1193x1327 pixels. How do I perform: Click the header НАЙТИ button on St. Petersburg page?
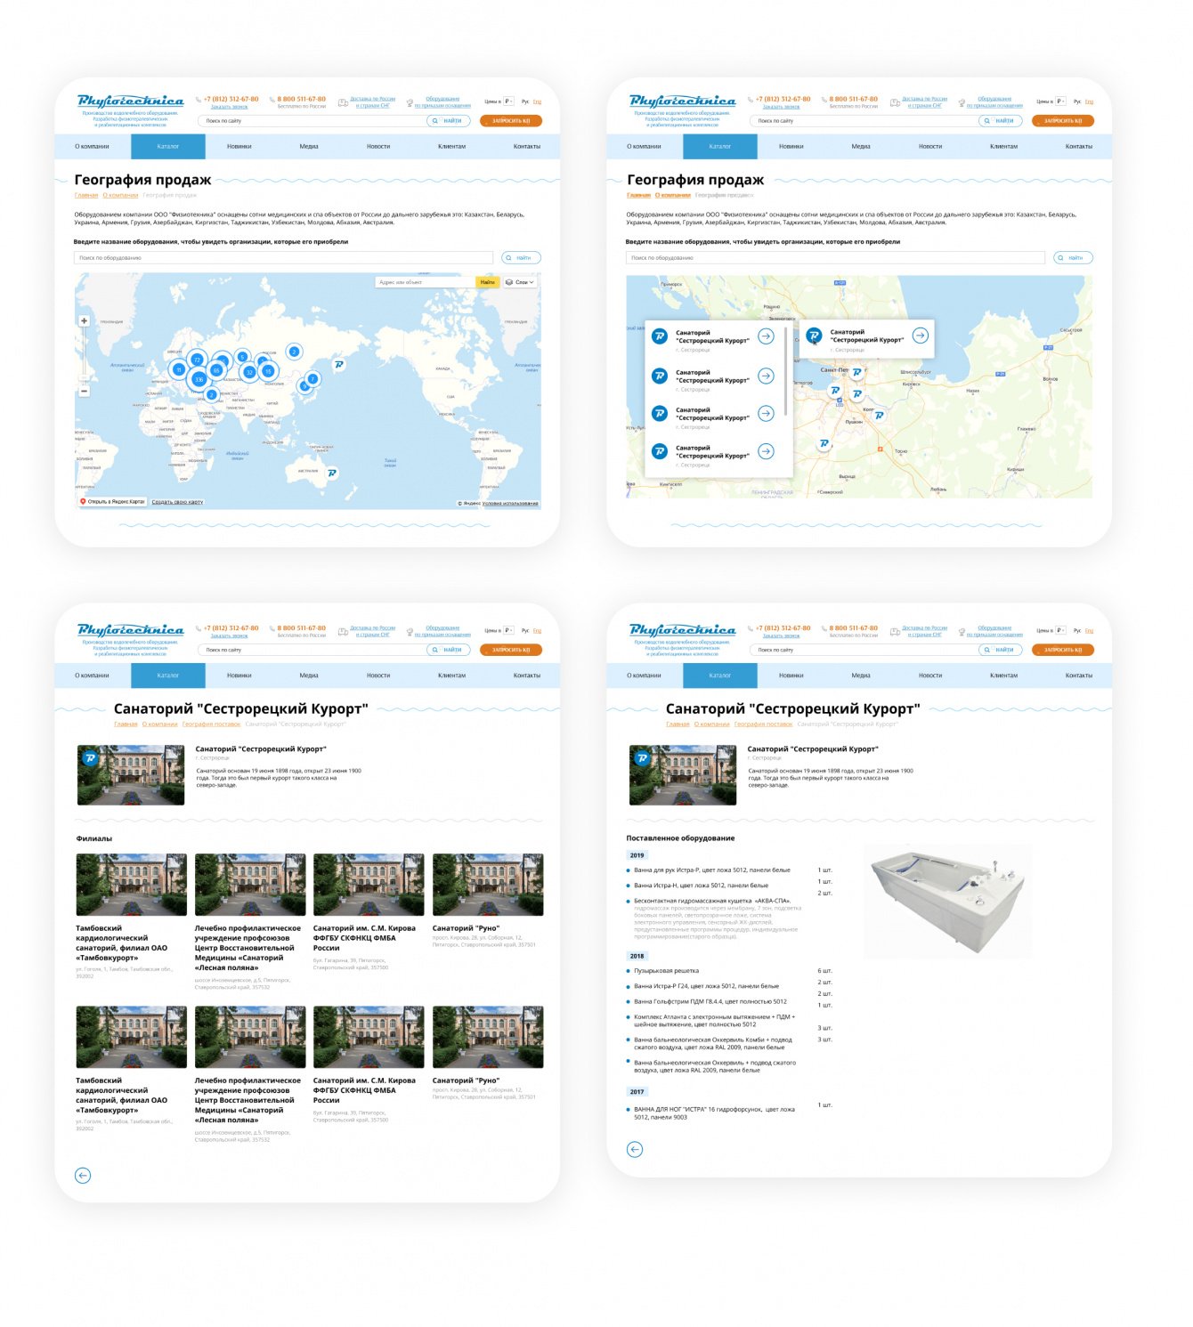pyautogui.click(x=1000, y=121)
